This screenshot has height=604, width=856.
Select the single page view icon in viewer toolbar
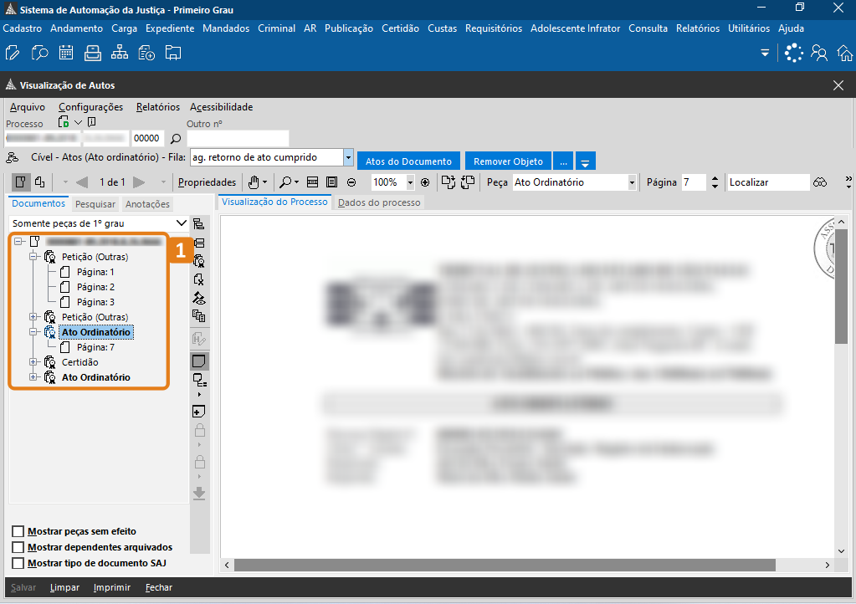point(21,182)
